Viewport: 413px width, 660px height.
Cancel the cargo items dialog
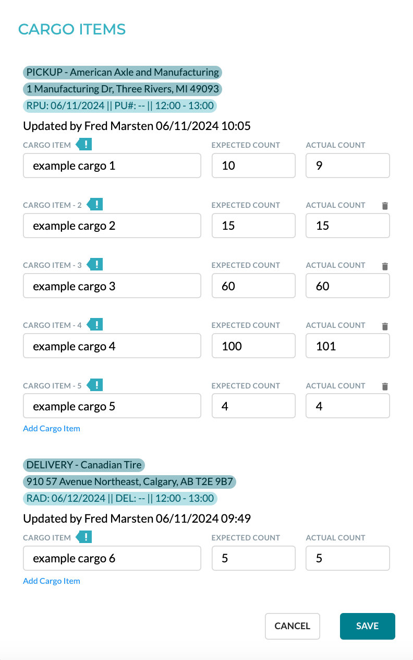292,626
